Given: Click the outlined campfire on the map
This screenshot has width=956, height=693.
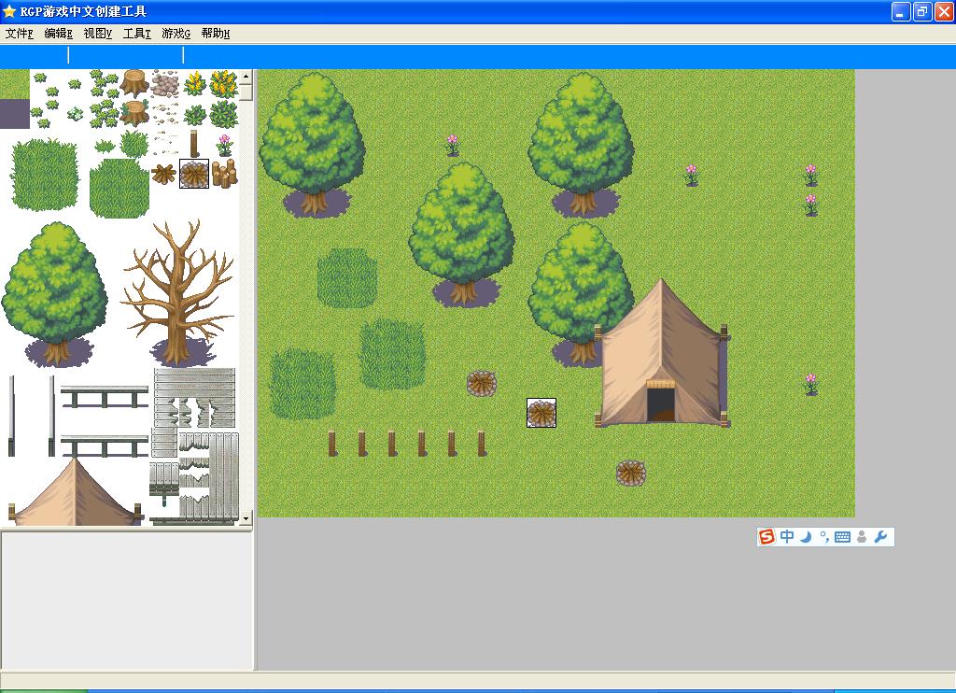Looking at the screenshot, I should coord(541,413).
